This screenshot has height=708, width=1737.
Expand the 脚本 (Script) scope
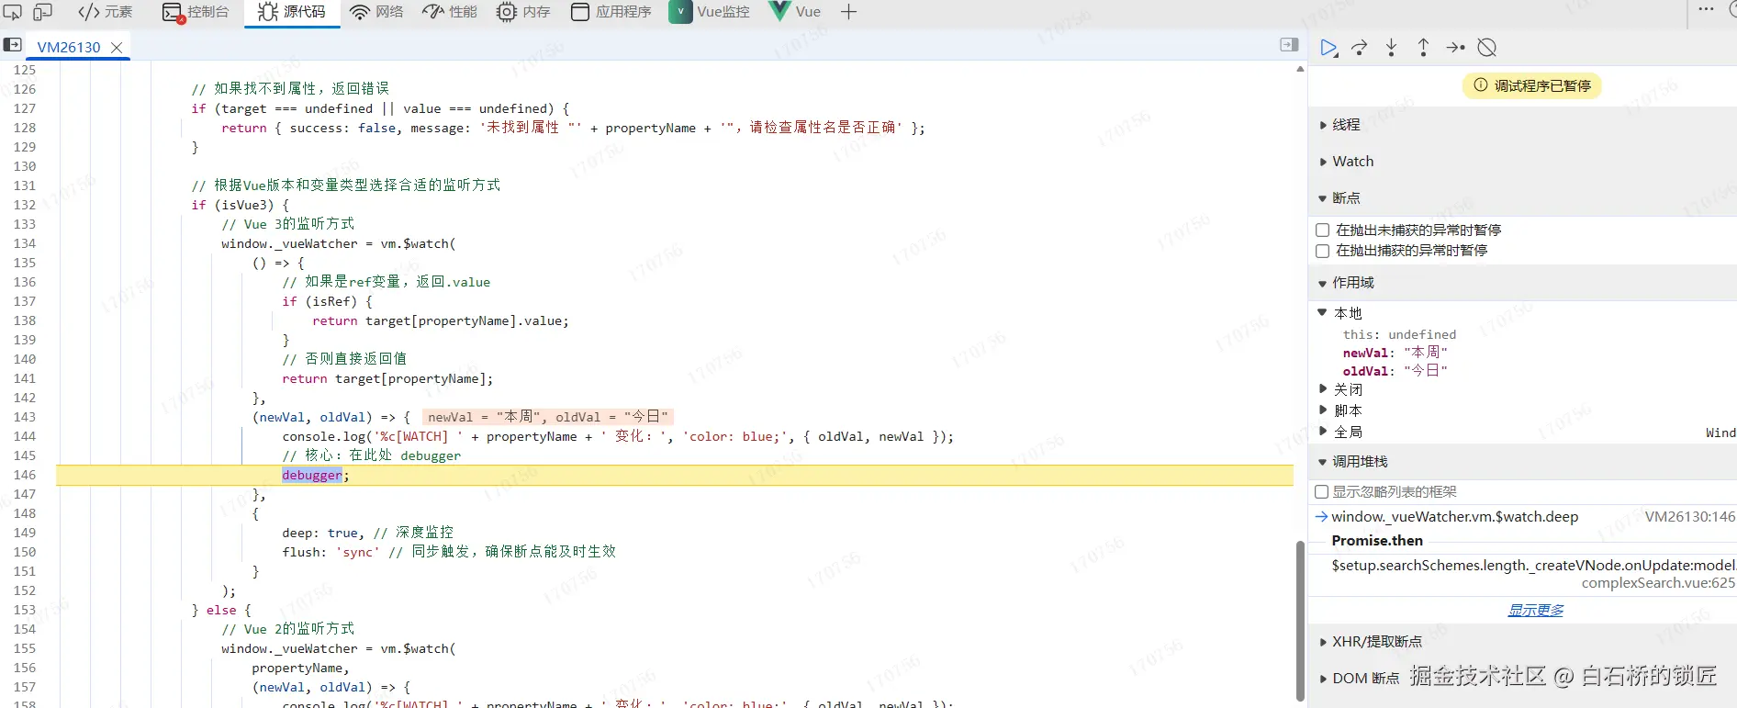(1323, 410)
